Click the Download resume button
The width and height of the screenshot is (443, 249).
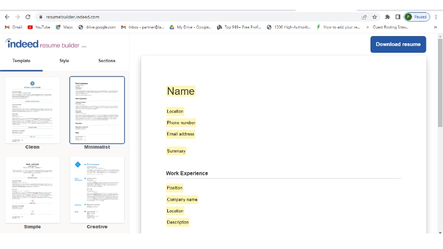click(x=398, y=44)
